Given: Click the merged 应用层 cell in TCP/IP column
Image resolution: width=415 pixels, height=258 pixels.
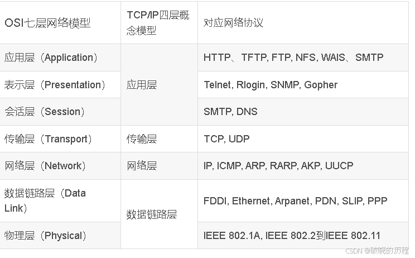Looking at the screenshot, I should pyautogui.click(x=142, y=85).
